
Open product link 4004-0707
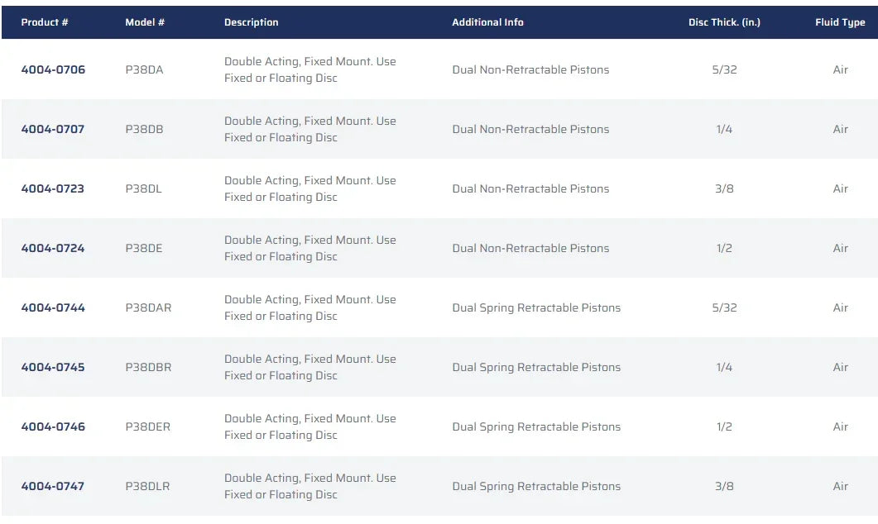(x=53, y=129)
